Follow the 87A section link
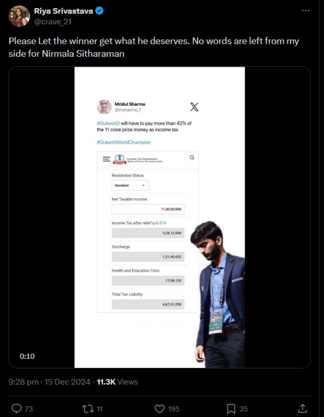 pyautogui.click(x=163, y=223)
